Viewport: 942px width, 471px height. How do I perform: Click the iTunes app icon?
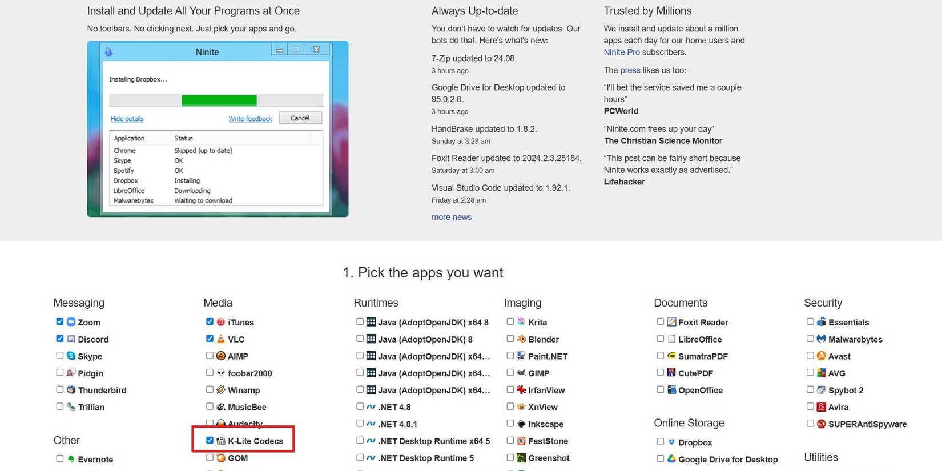[x=221, y=322]
